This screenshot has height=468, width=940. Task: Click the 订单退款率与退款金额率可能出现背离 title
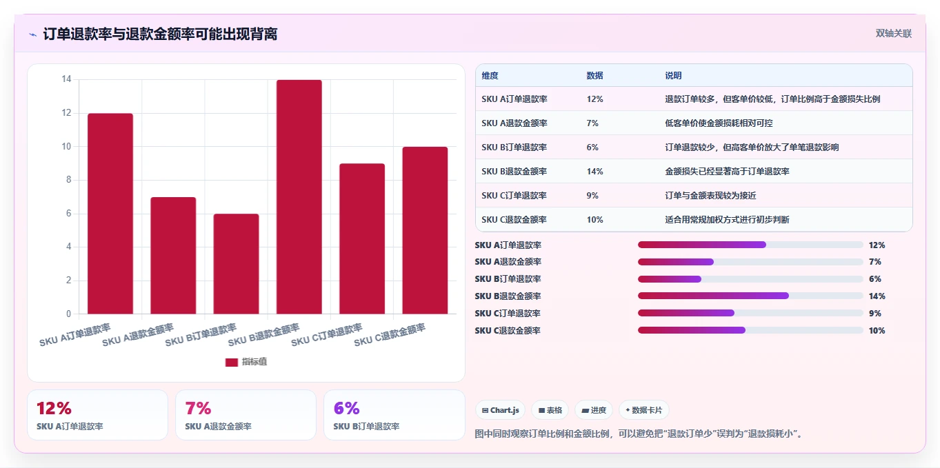160,34
